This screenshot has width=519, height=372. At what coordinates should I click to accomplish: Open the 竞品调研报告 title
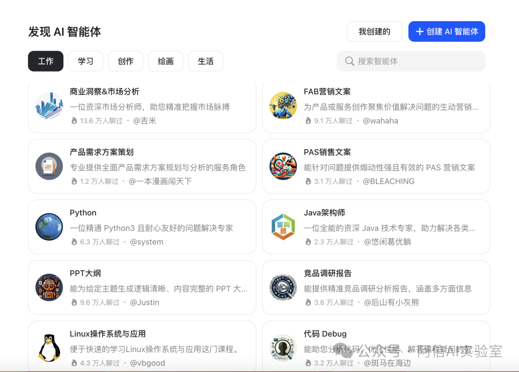(x=328, y=273)
